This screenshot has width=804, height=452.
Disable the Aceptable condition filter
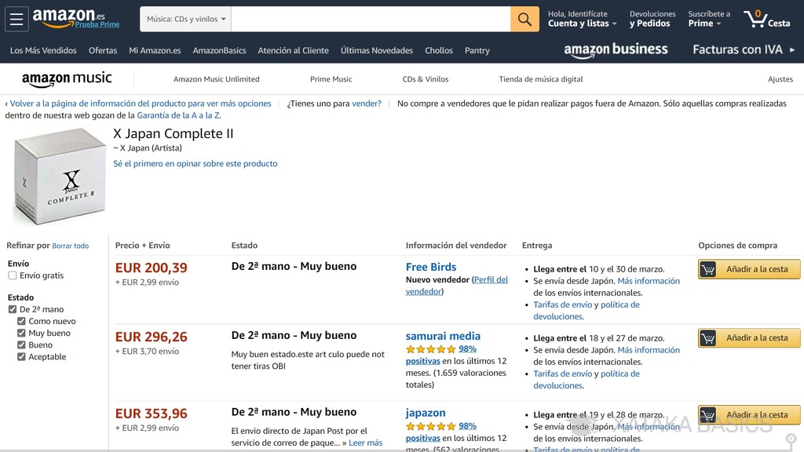pyautogui.click(x=21, y=357)
